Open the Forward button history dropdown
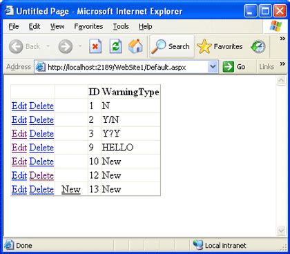Viewport: 290px width, 254px height. point(80,46)
